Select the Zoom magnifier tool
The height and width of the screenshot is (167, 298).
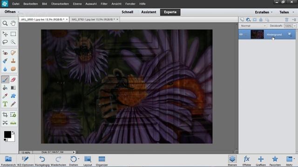tap(5, 23)
